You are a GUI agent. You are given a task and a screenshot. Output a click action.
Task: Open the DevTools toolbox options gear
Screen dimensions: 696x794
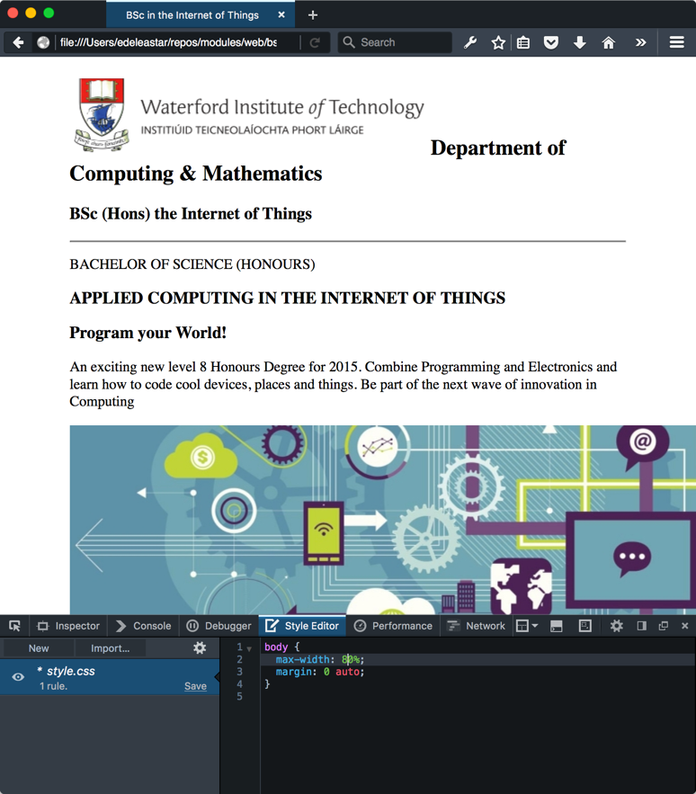(x=616, y=626)
